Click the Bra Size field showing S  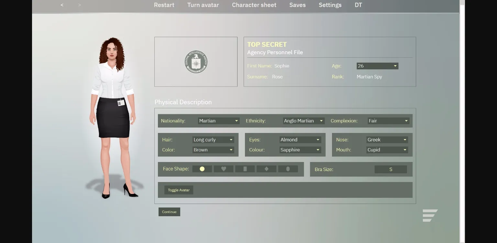(x=391, y=169)
